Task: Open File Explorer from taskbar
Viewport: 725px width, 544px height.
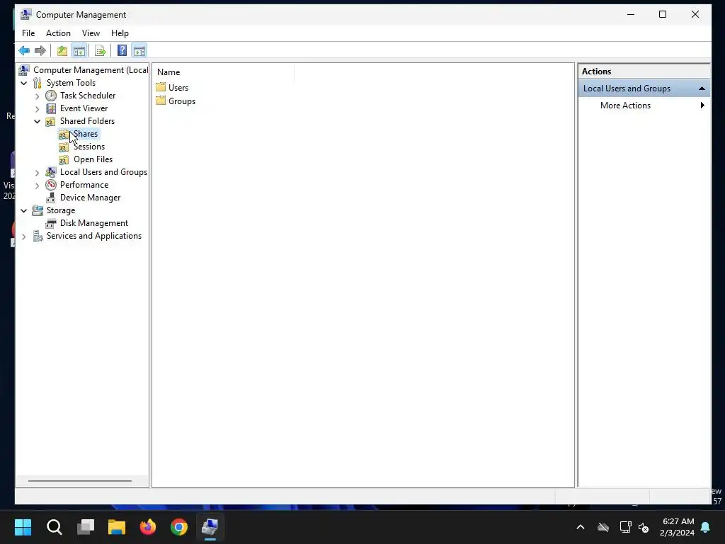Action: point(117,527)
